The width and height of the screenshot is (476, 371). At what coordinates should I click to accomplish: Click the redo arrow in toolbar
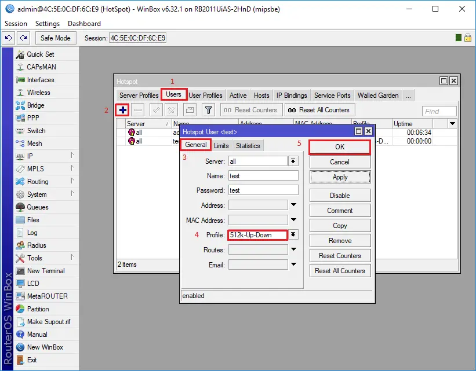(23, 38)
